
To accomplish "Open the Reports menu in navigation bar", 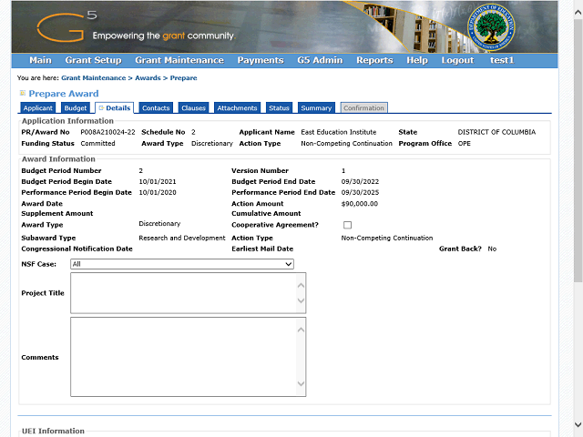I will pos(374,60).
